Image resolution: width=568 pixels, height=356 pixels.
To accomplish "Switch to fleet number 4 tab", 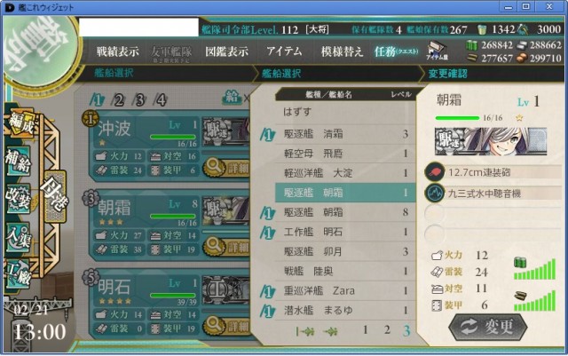I will (160, 99).
